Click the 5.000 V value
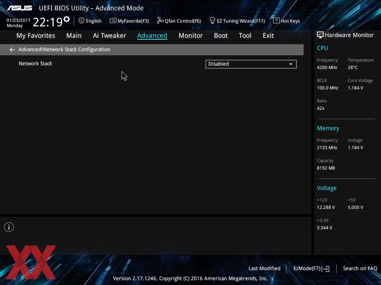The height and width of the screenshot is (285, 381). (356, 207)
